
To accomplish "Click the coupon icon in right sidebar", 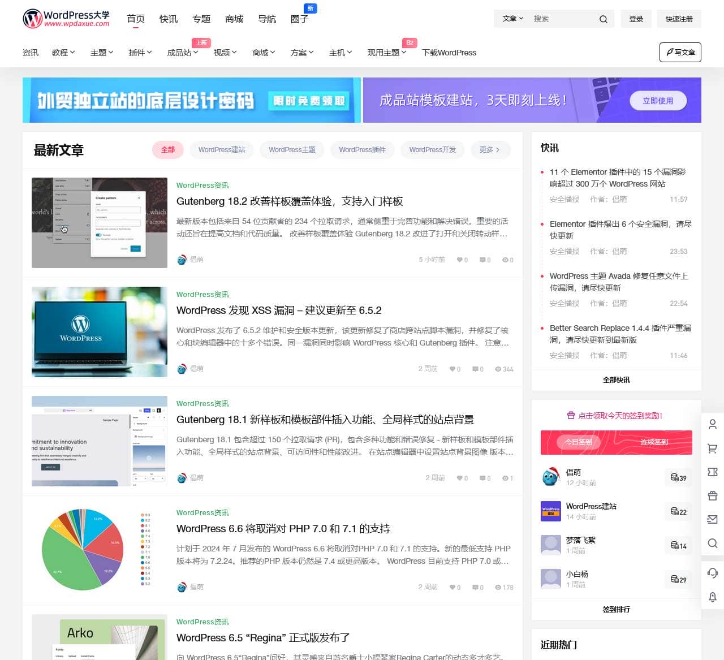I will [713, 472].
